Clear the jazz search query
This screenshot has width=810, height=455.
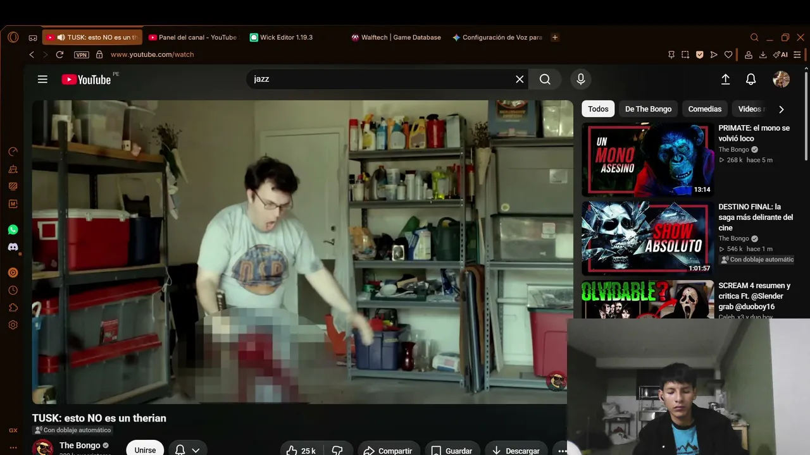pos(520,79)
